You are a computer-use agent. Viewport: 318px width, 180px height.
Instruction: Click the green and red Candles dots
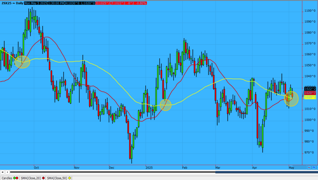pos(16,178)
